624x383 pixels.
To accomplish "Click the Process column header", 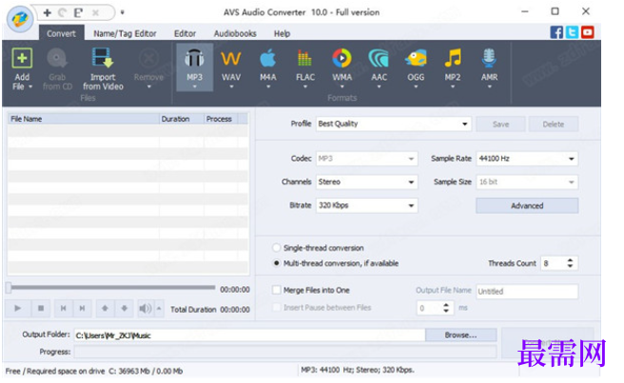I will 221,119.
